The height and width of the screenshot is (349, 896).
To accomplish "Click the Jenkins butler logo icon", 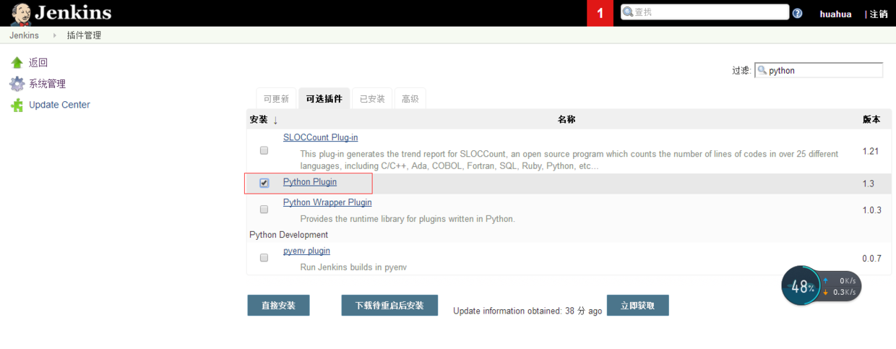I will point(20,13).
